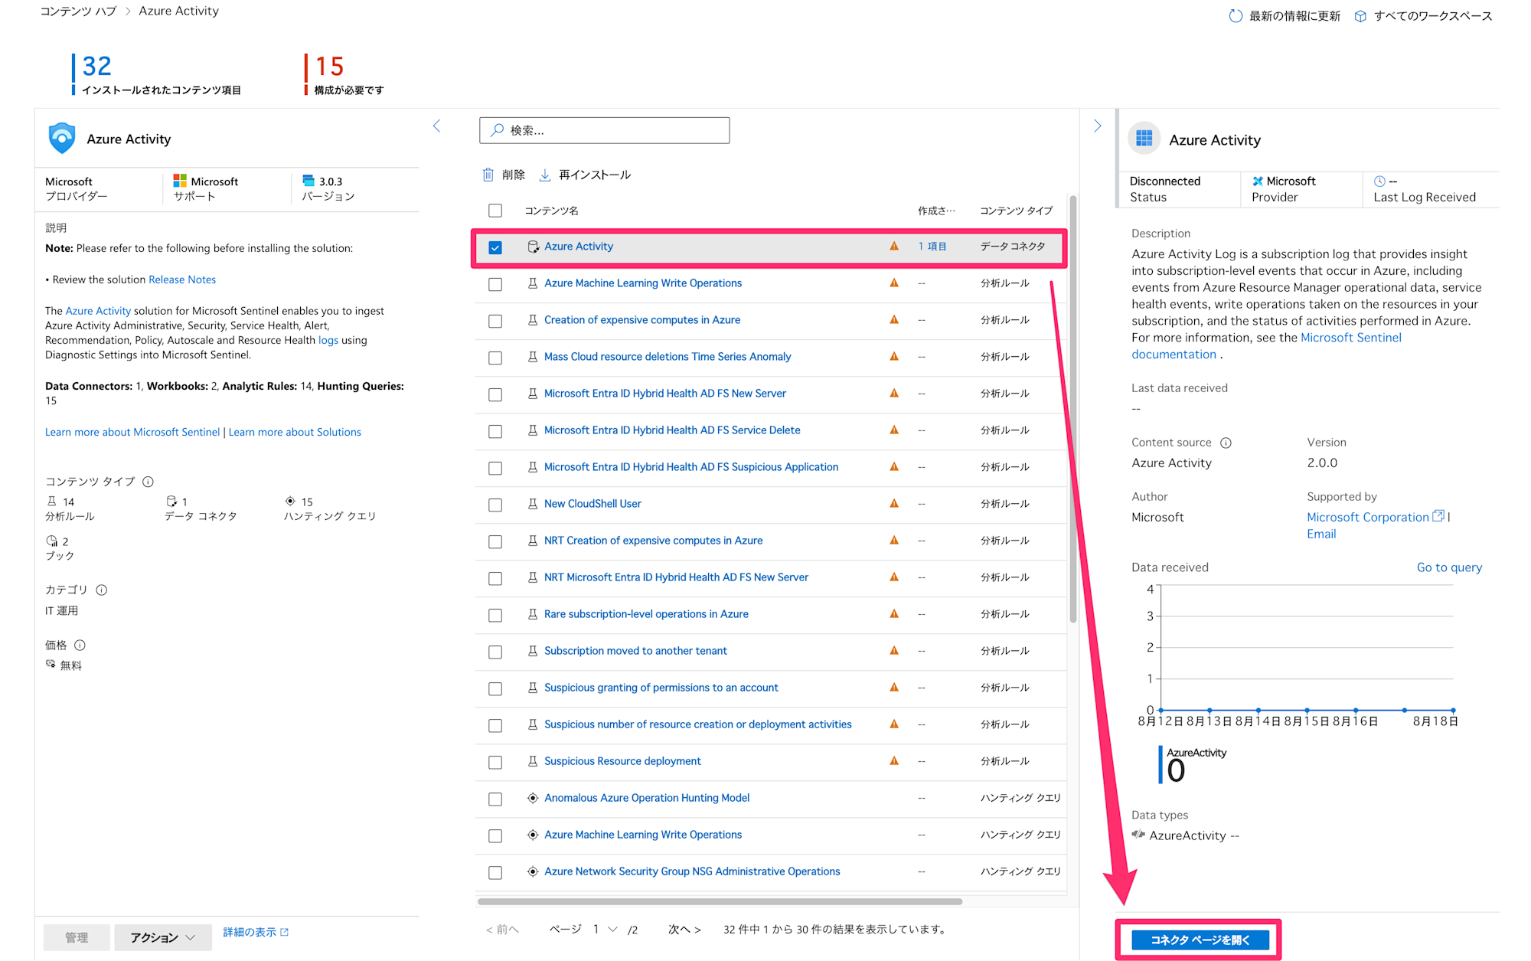
Task: Sort by 作成さ… column header
Action: pos(936,211)
